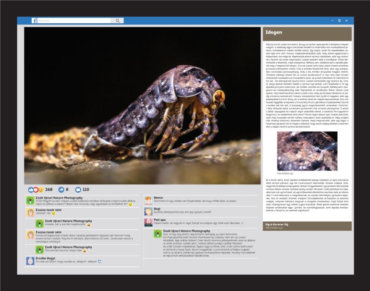
Task: Click the first Zsuzsa tanár néni avatar
Action: (x=30, y=212)
